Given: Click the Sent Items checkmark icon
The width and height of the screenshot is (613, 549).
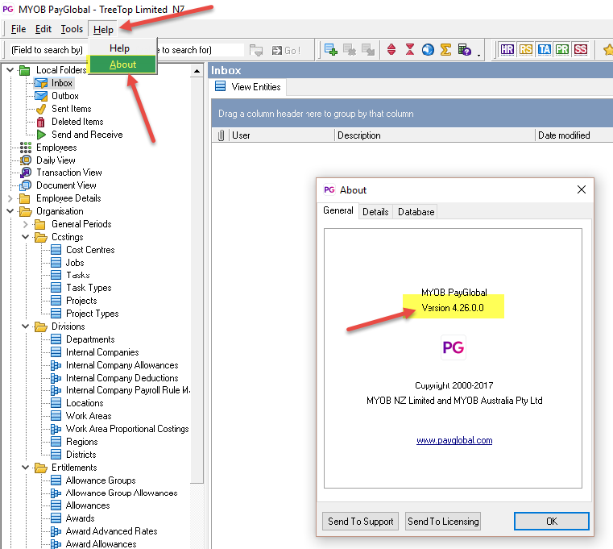Looking at the screenshot, I should click(x=41, y=109).
